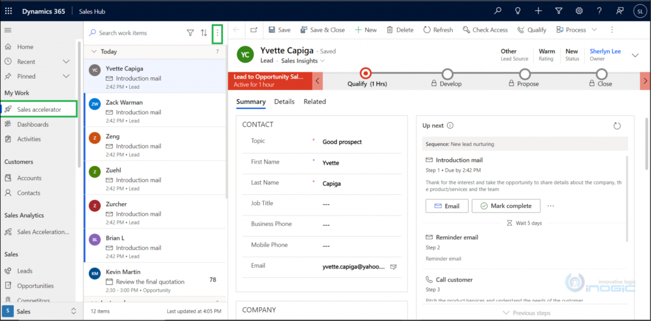Open the SL user account avatar
651x321 pixels.
tap(640, 11)
